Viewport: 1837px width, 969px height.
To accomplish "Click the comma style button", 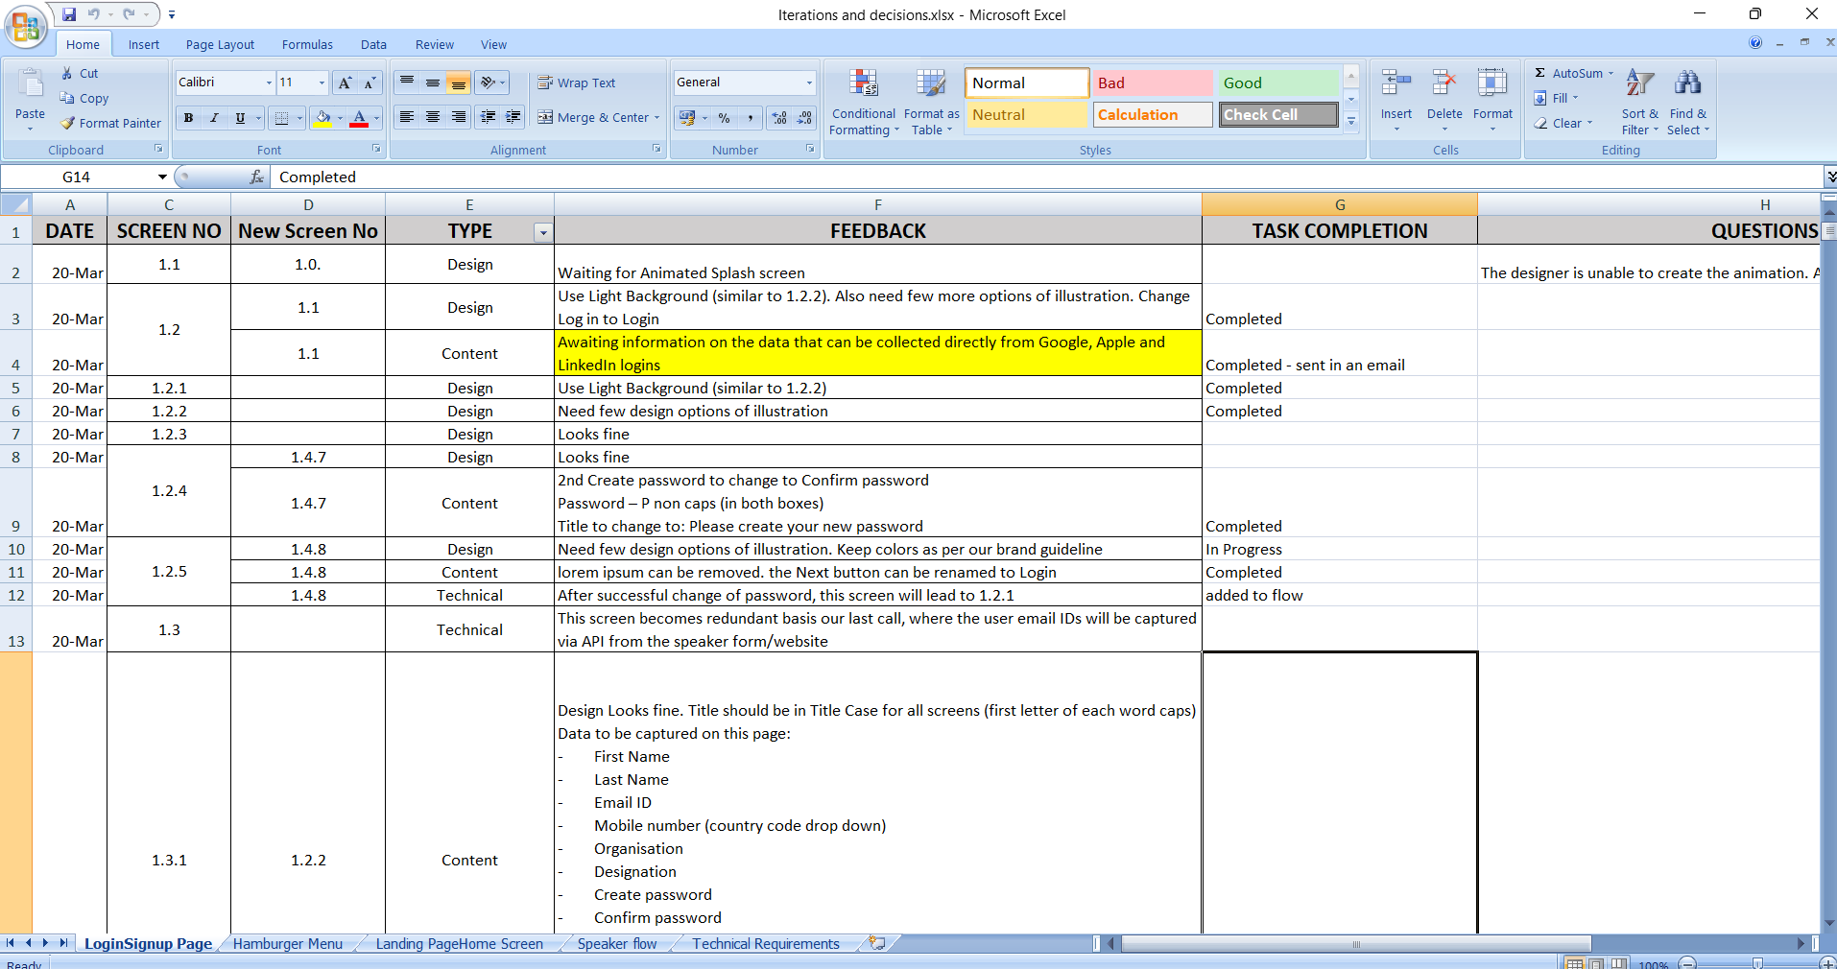I will (750, 117).
